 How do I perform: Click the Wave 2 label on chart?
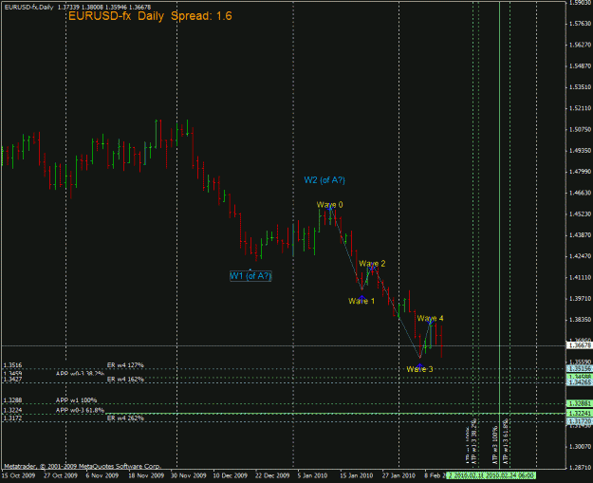[x=372, y=263]
